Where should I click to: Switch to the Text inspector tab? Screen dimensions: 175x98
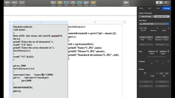(158, 8)
